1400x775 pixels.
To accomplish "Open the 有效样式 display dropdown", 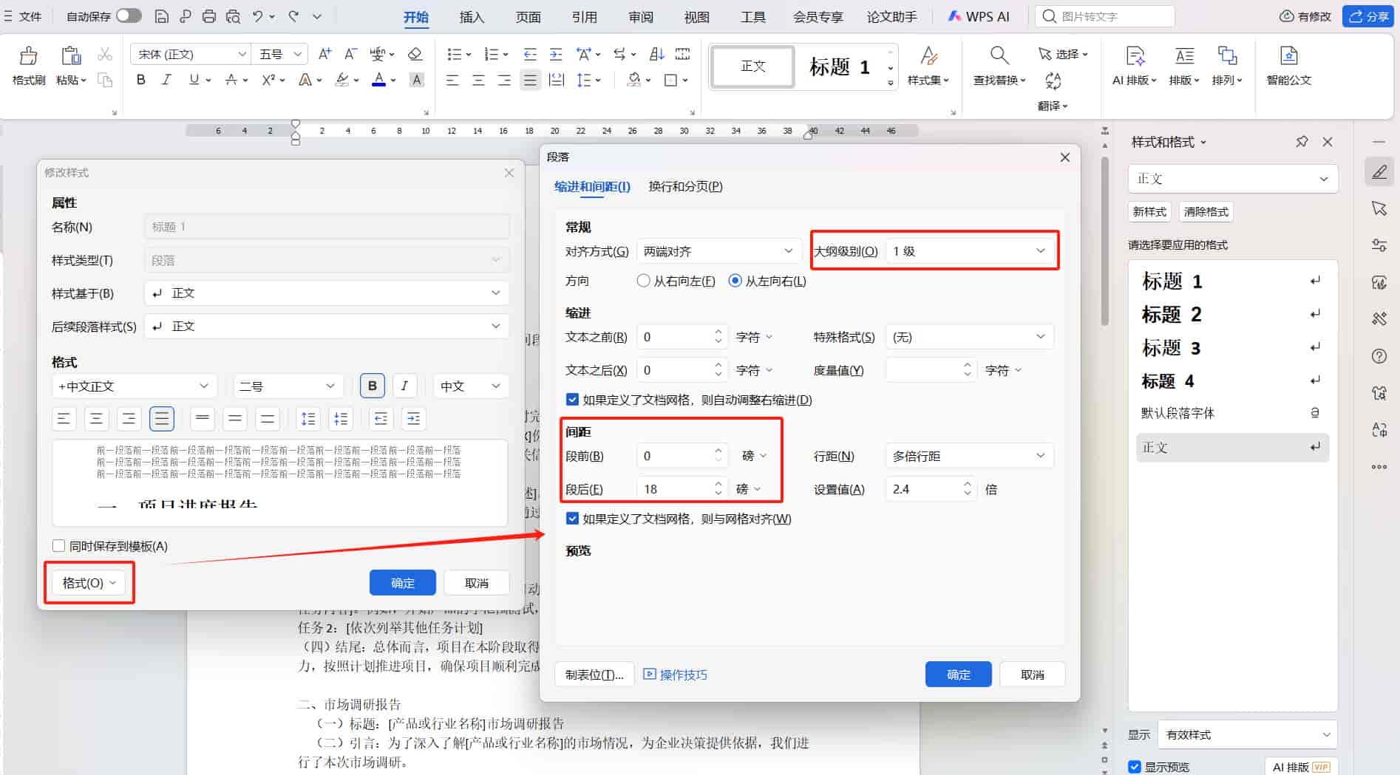I will (x=1247, y=734).
